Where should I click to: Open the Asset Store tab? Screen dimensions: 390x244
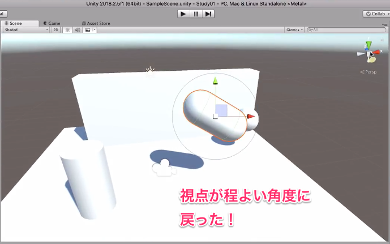tap(96, 23)
